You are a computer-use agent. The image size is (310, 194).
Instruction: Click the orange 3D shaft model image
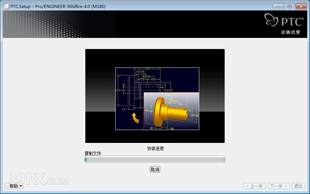click(x=171, y=111)
